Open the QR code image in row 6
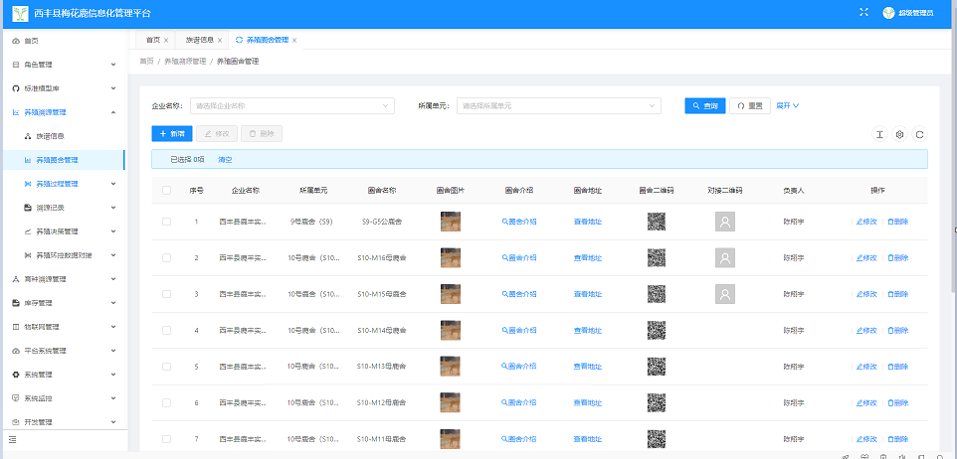The height and width of the screenshot is (459, 957). 657,403
